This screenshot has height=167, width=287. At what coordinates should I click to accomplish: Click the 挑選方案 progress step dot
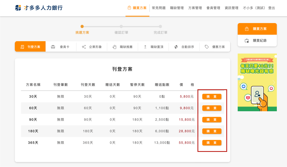click(x=82, y=26)
